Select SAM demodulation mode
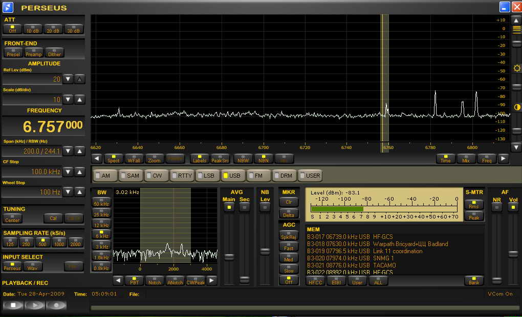Screen dimensions: 522x317 [130, 176]
